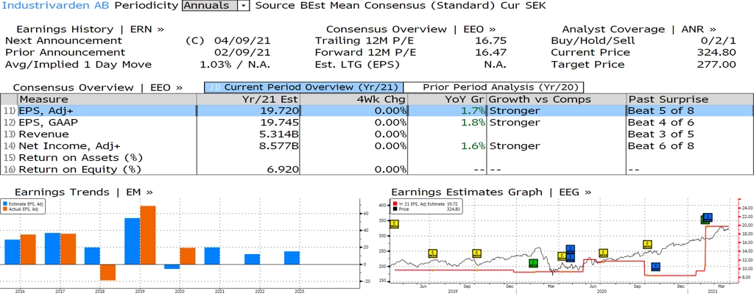Image resolution: width=754 pixels, height=296 pixels.
Task: Select row 11 EPS, Adj+
Action: pos(376,111)
